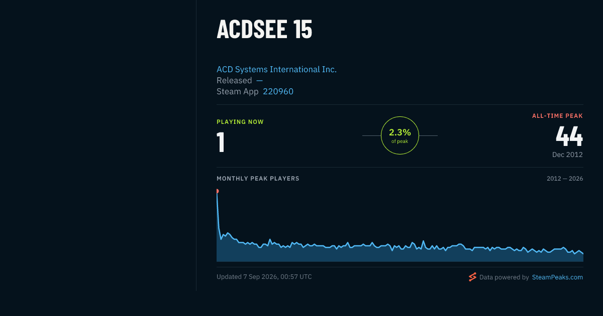Open the SteamPeaks.com link
This screenshot has width=603, height=316.
coord(557,277)
